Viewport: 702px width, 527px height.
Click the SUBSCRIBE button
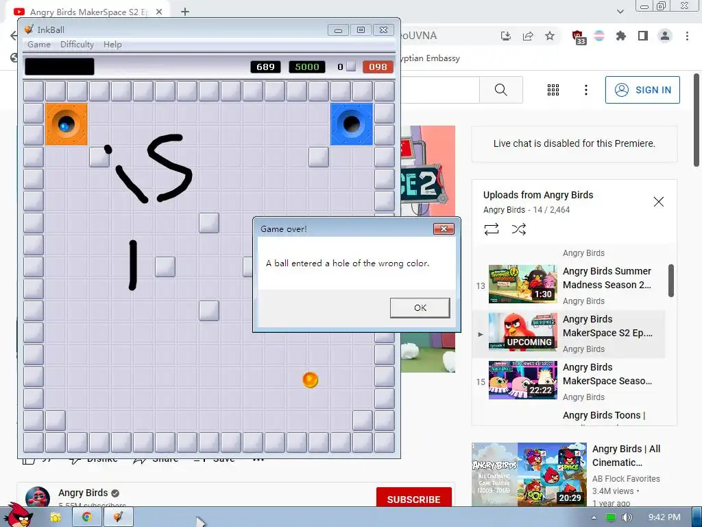click(x=413, y=499)
